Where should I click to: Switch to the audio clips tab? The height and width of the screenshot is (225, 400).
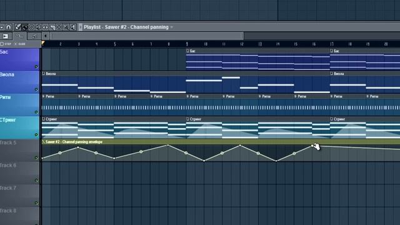pos(6,36)
